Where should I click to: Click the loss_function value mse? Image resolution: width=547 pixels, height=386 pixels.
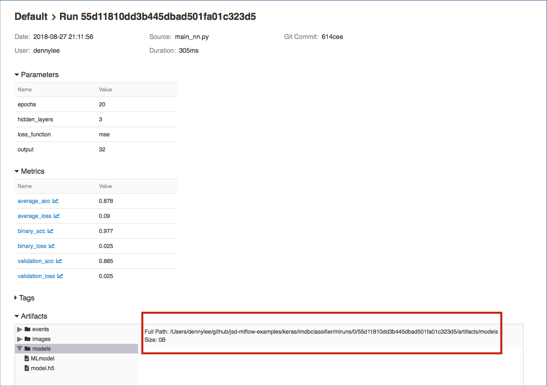tap(104, 134)
